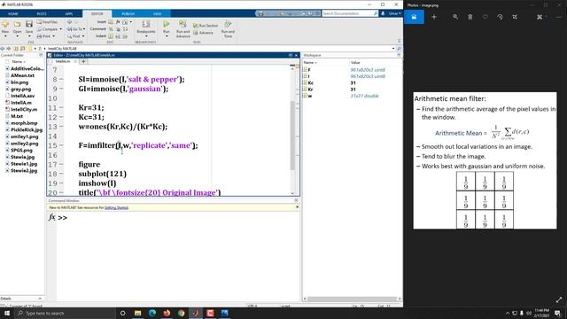Toggle breakpoint on line 8 dash
The height and width of the screenshot is (319, 567).
(61, 79)
